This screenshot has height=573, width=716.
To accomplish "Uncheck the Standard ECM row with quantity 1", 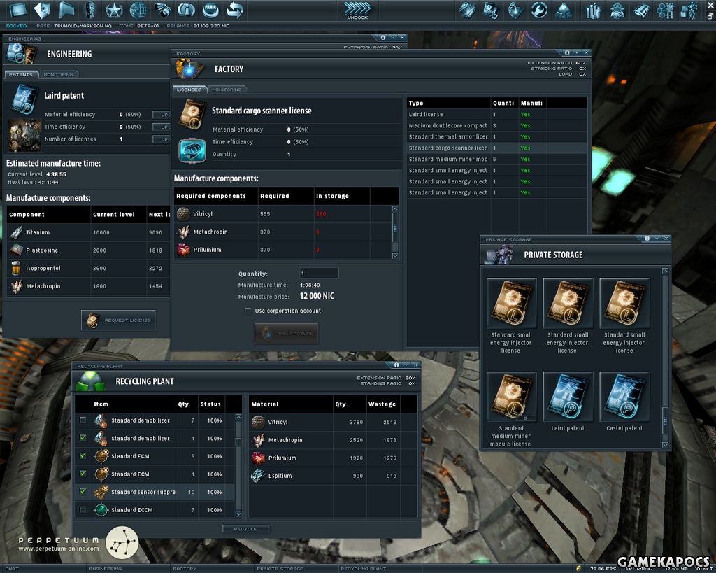I will 83,474.
